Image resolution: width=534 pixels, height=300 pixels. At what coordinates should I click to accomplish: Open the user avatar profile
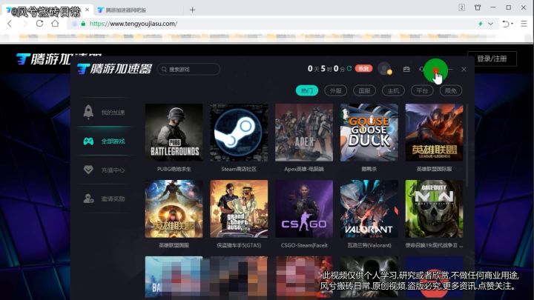tap(385, 69)
